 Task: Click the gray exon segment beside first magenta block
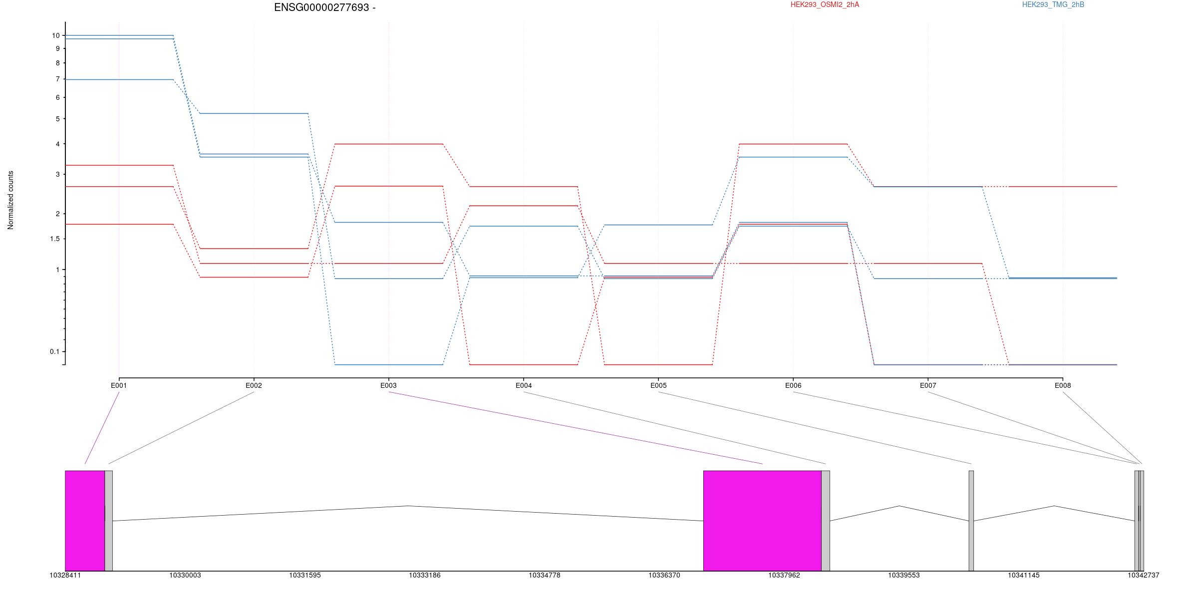tap(109, 521)
